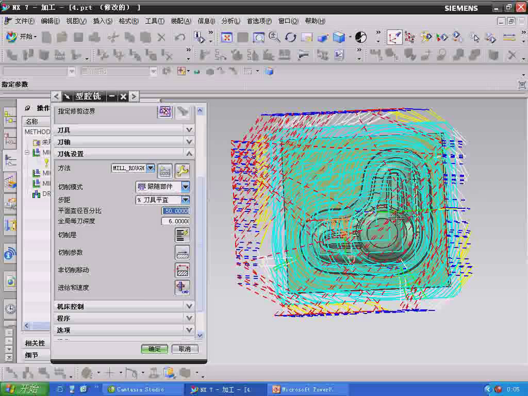Collapse the tree node beside MI operation
This screenshot has height=396, width=528.
[27, 152]
